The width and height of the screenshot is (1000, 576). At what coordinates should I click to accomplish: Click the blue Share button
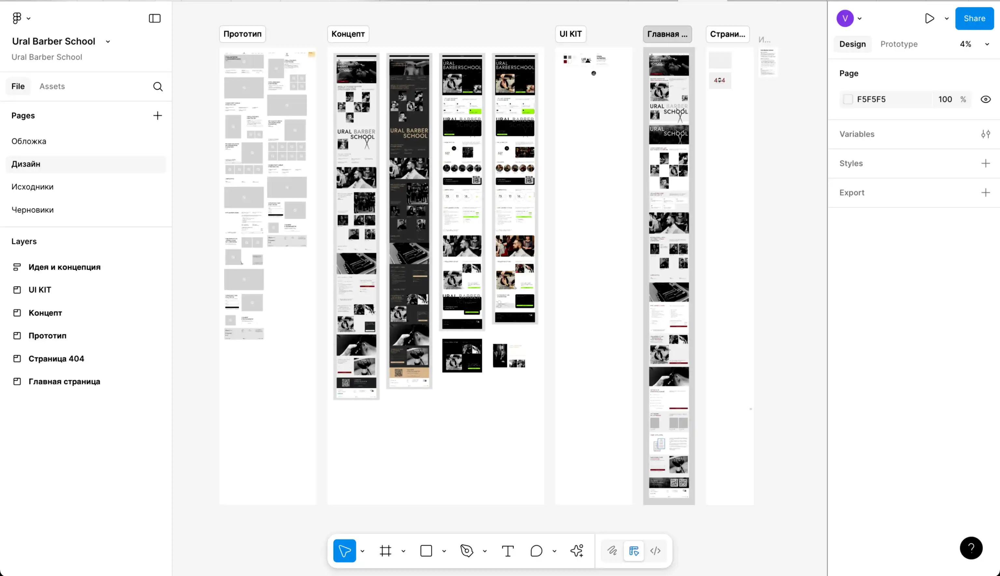[974, 18]
